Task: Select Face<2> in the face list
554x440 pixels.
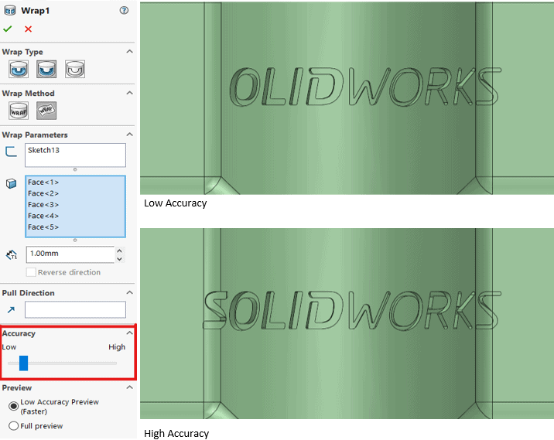Action: pyautogui.click(x=43, y=193)
